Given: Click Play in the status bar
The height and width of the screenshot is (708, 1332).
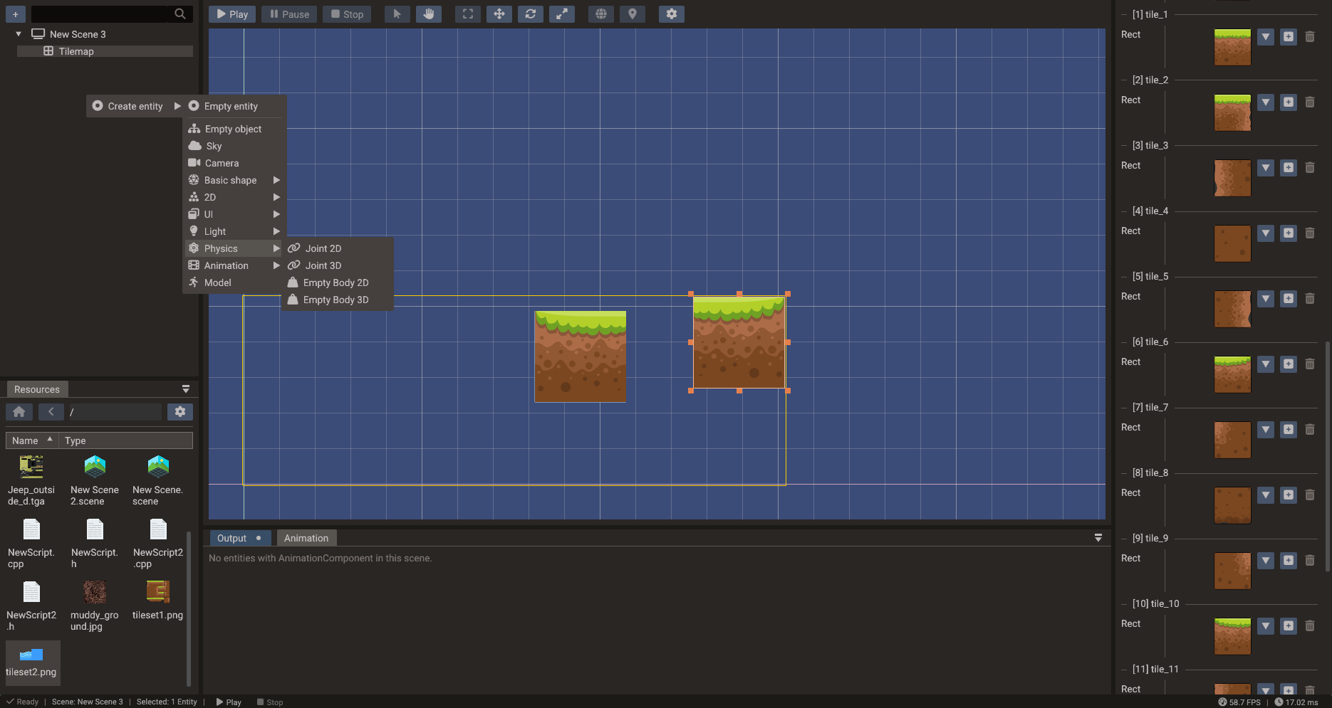Looking at the screenshot, I should coord(229,702).
